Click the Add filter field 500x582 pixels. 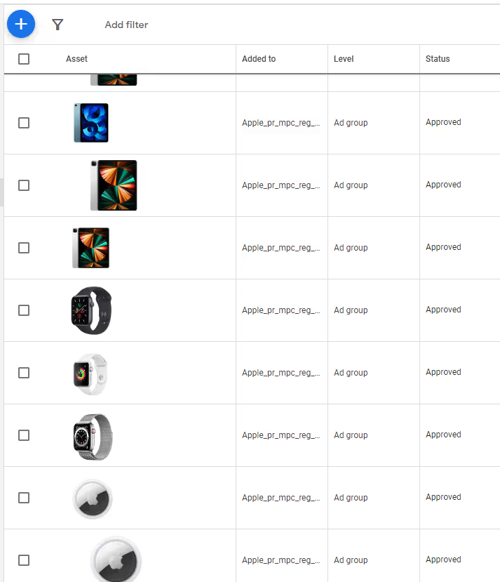126,25
